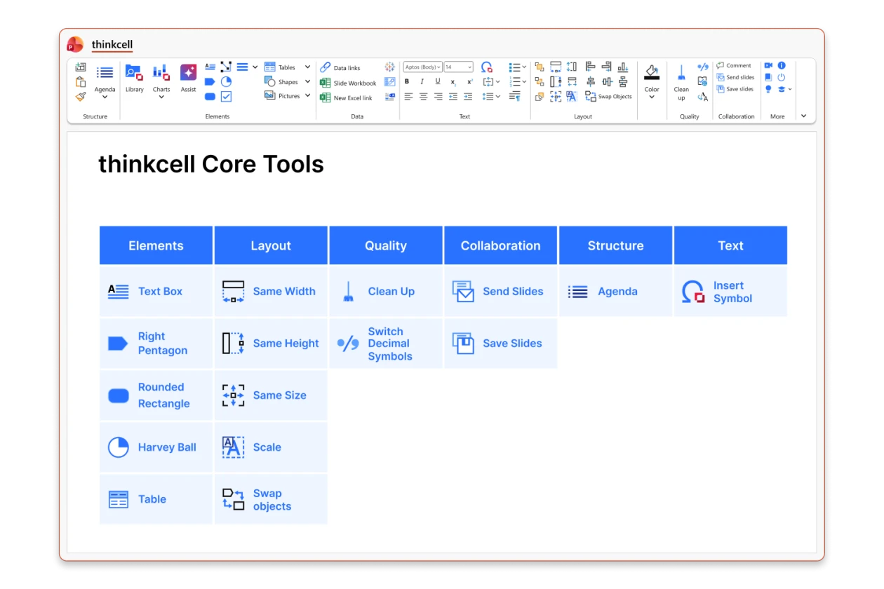Apply Same Height from the Layout group

pyautogui.click(x=556, y=81)
